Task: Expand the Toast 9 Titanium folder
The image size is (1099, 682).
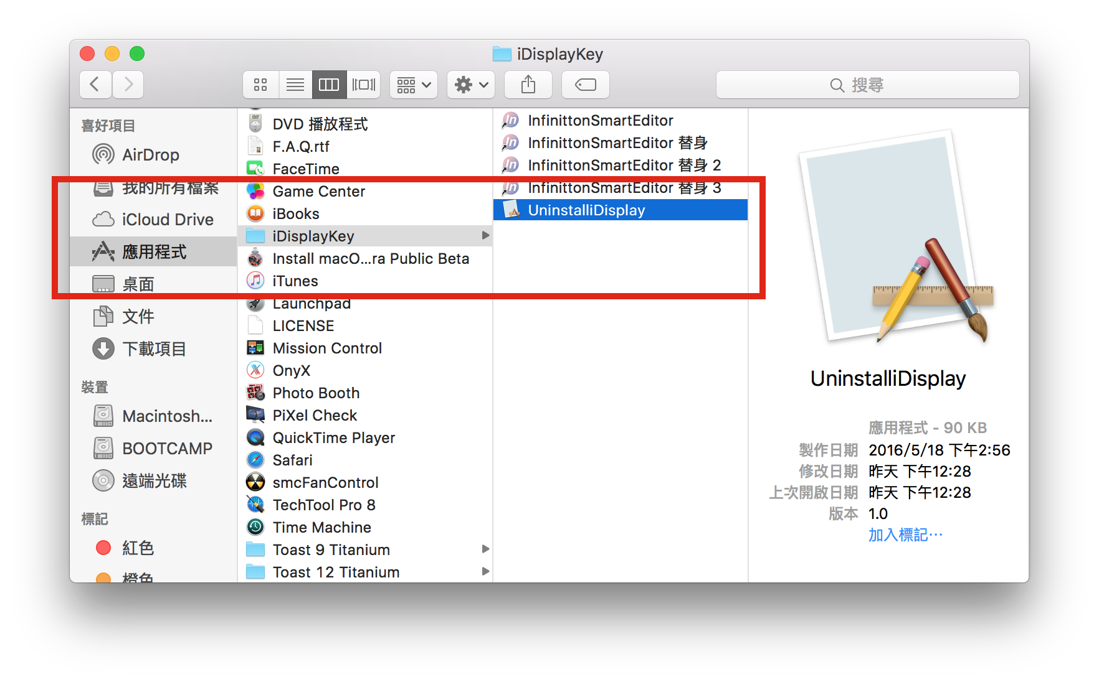Action: 485,549
